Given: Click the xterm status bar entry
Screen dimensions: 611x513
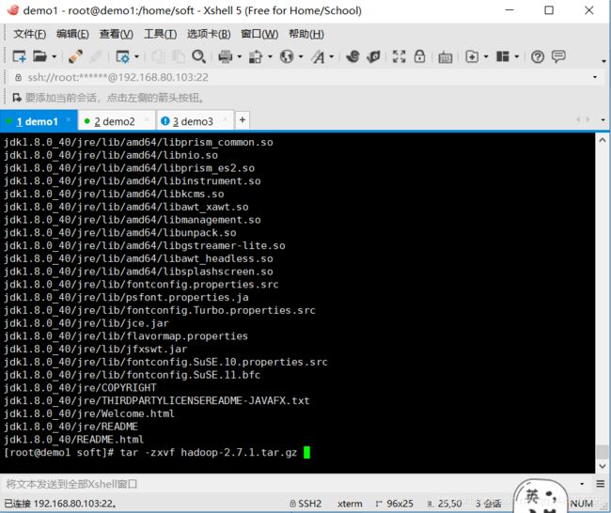Looking at the screenshot, I should (350, 504).
